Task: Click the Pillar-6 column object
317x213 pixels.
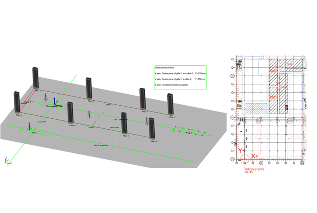Action: pos(70,112)
